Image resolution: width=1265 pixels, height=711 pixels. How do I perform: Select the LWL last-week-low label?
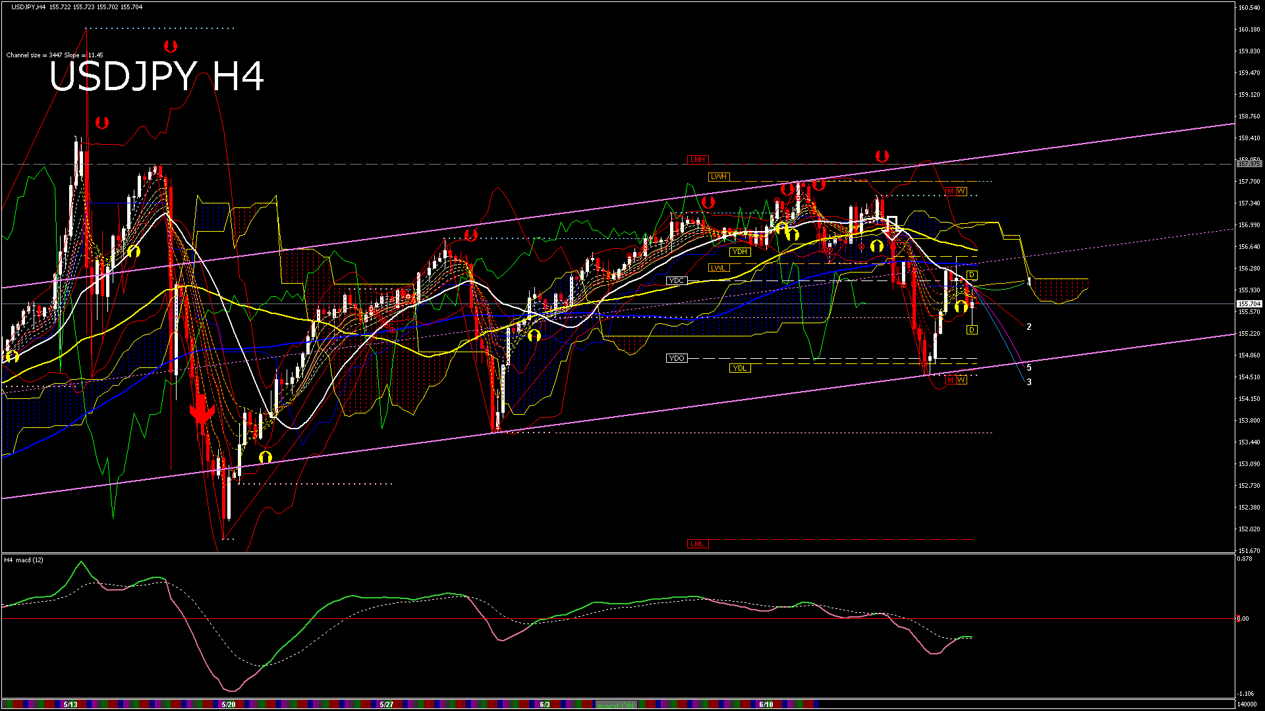(718, 267)
